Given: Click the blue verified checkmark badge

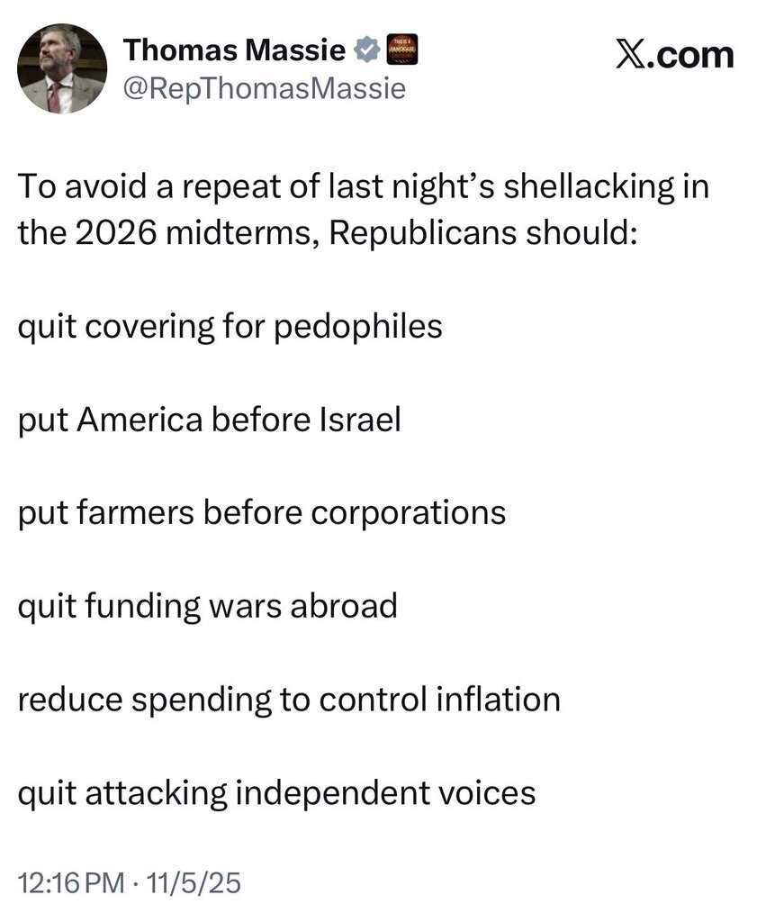Looking at the screenshot, I should (366, 50).
